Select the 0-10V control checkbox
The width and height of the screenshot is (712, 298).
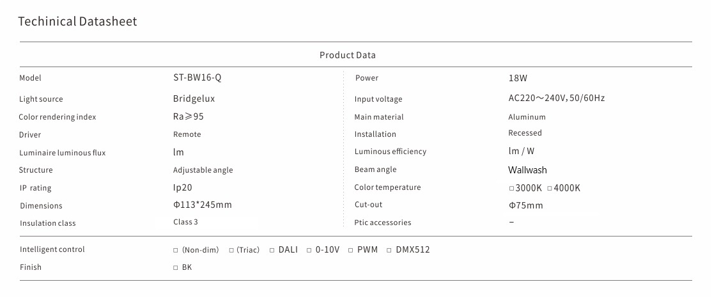pos(309,250)
